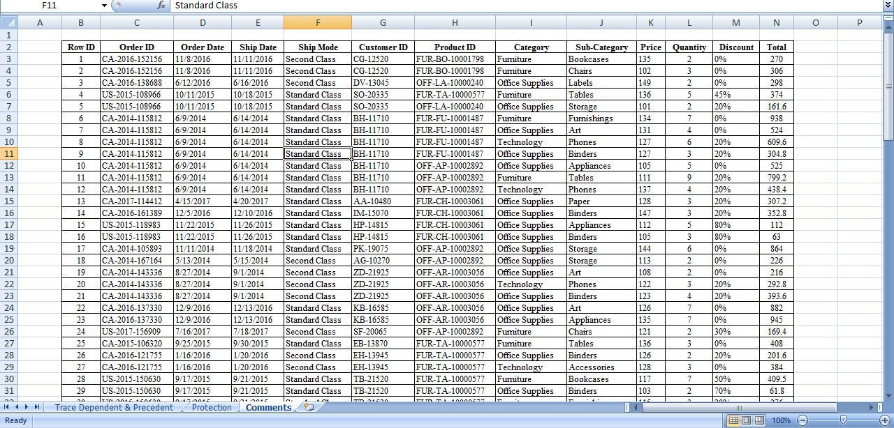This screenshot has width=894, height=428.
Task: Jump to last sheet using tab arrow
Action: pyautogui.click(x=36, y=407)
